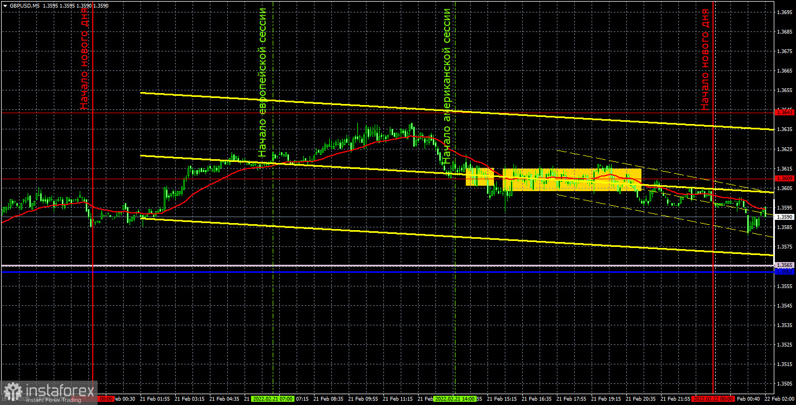Click the 'Начало европейской сессии' vertical label

(x=263, y=82)
